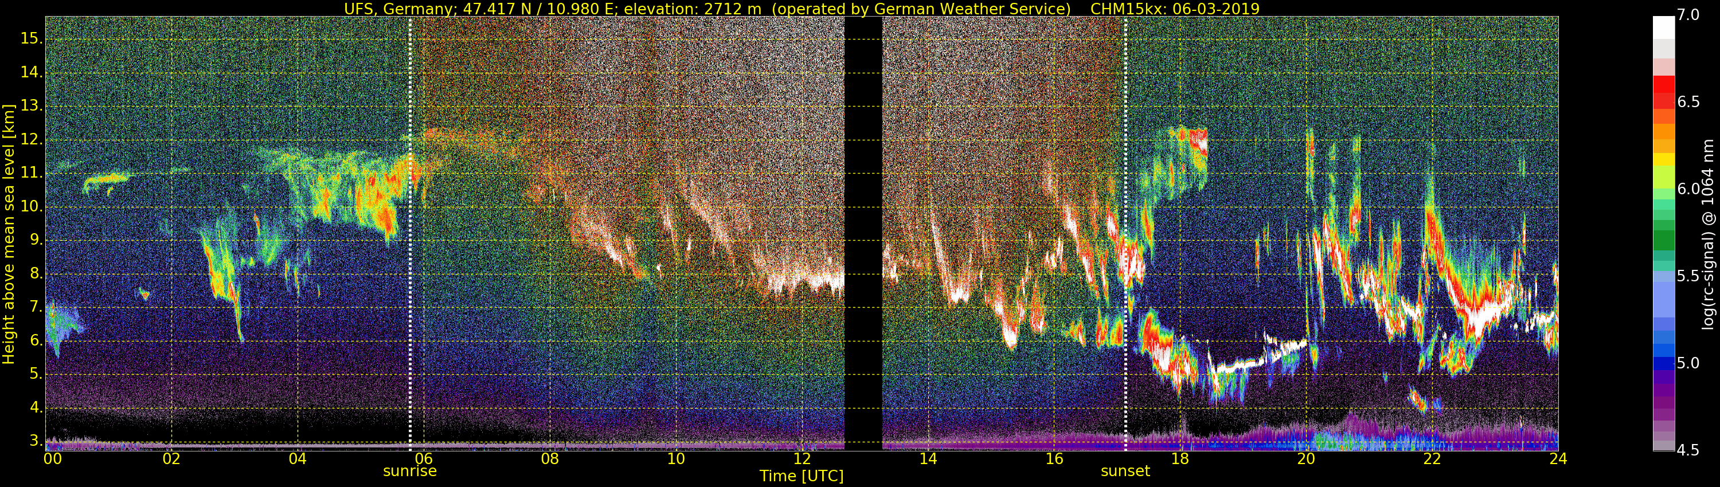Viewport: 1720px width, 487px height.
Task: Click the '10' time axis tick label
Action: [676, 459]
